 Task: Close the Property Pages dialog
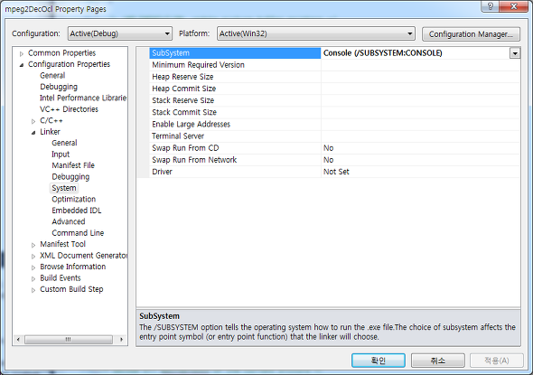coord(514,6)
